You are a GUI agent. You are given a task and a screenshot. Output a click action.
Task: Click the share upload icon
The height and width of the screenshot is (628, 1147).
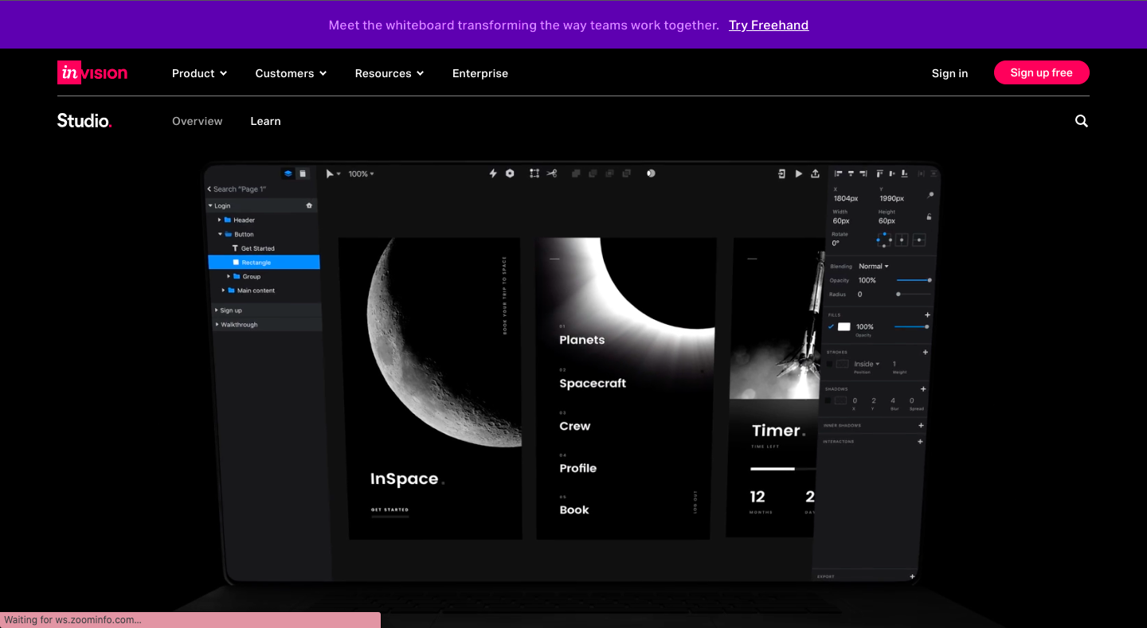(x=815, y=174)
